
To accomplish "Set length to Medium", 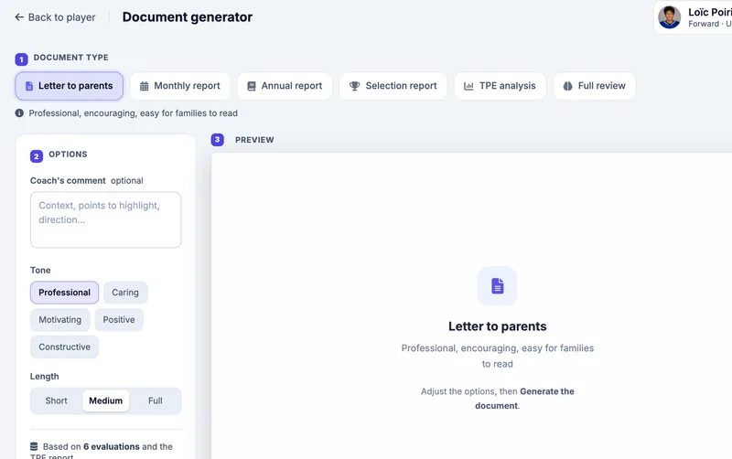I will coord(106,400).
